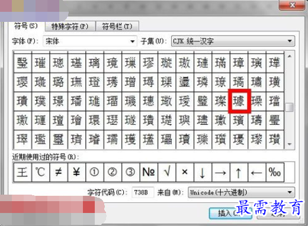308x226 pixels.
Task: Select the character 璐 in the grid
Action: 59,82
